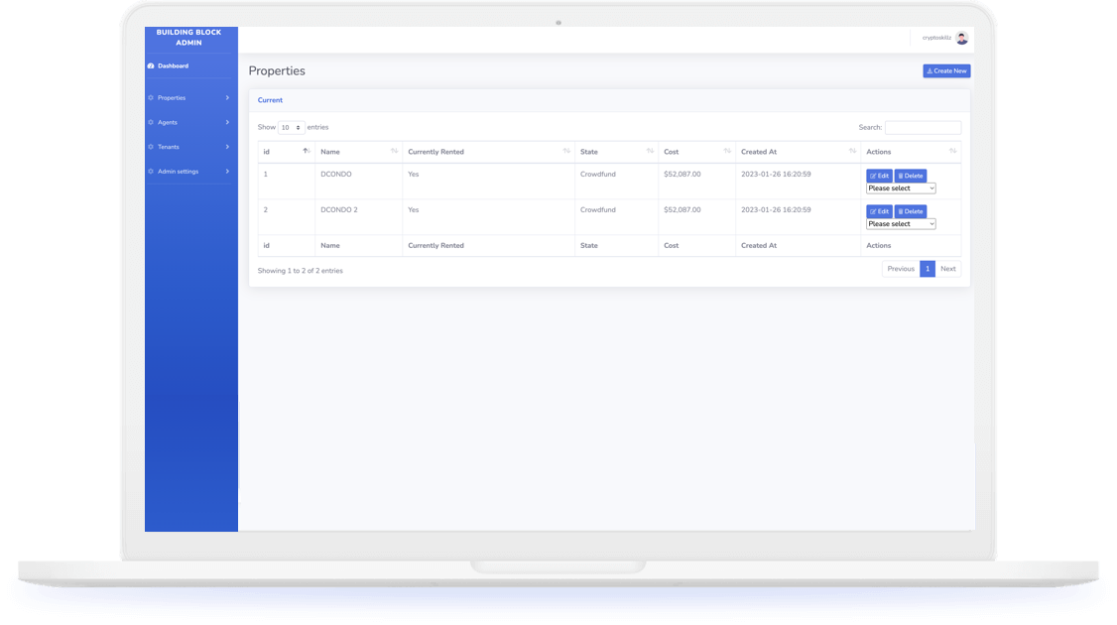Screen dimensions: 1117x625
Task: Click sort arrows on Currently Rented column
Action: click(566, 152)
